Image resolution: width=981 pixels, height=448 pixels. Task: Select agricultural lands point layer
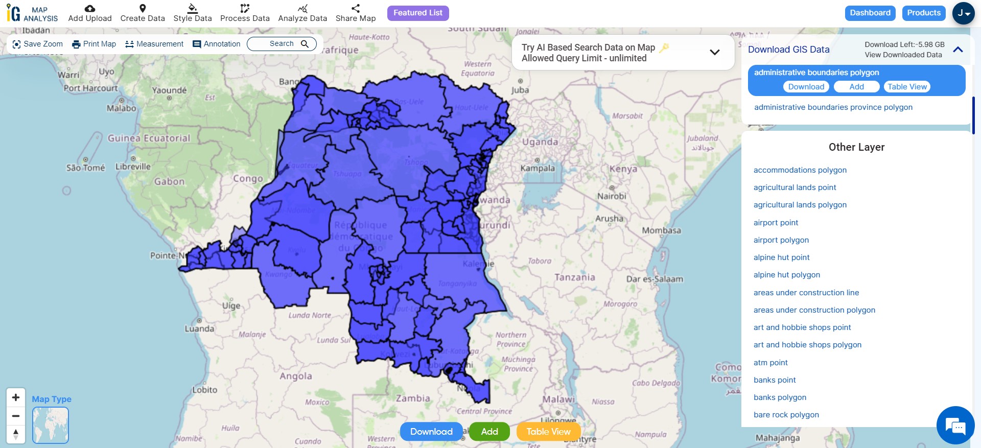tap(795, 187)
